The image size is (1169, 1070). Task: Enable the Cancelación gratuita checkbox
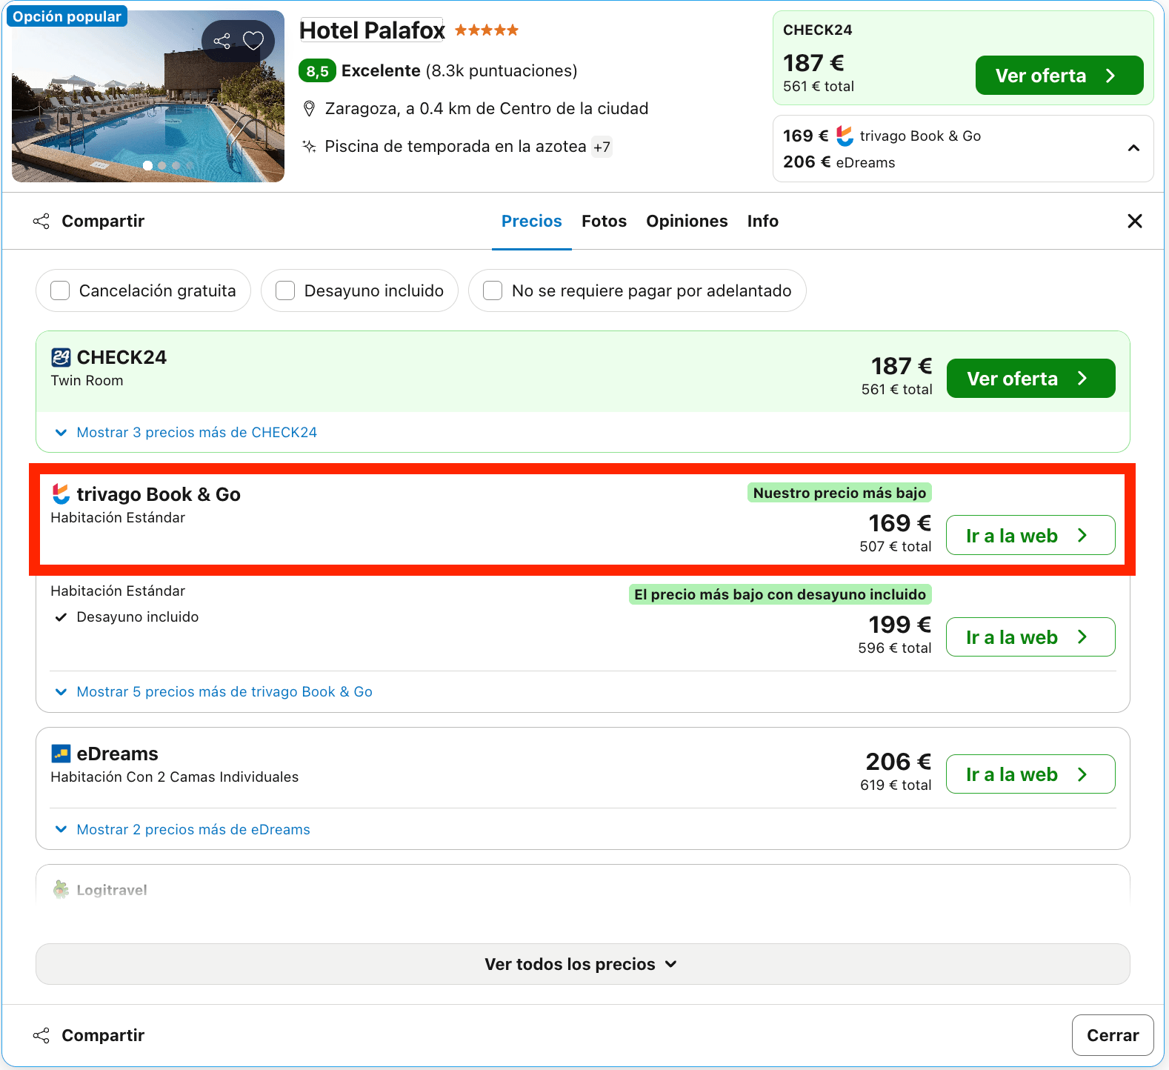pos(60,290)
